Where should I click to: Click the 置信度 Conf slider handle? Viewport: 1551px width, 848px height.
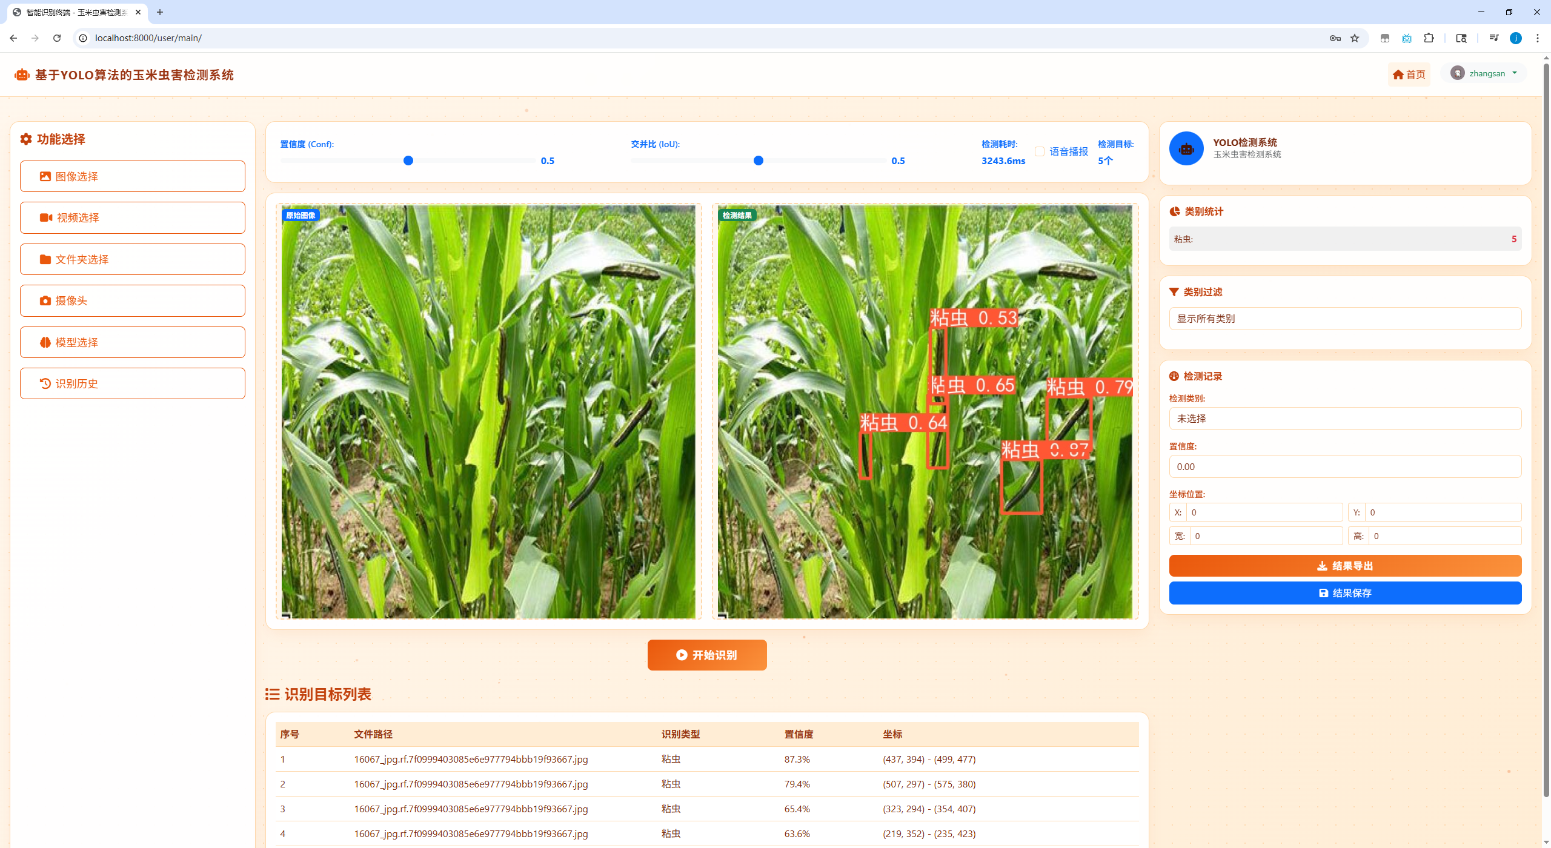tap(408, 161)
